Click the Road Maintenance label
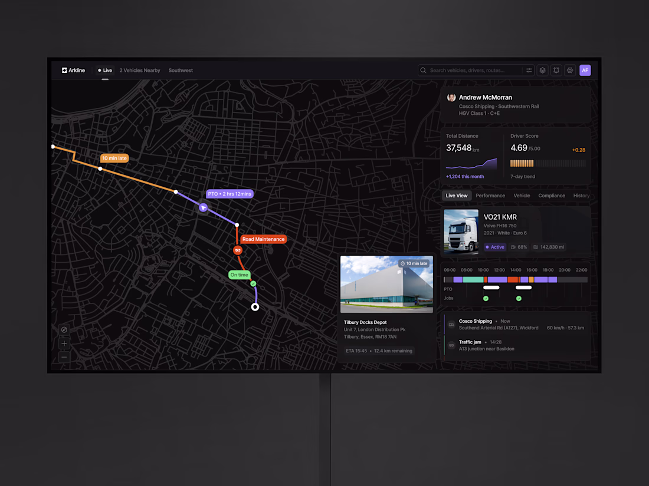Screen dimensions: 649x486 pyautogui.click(x=263, y=239)
